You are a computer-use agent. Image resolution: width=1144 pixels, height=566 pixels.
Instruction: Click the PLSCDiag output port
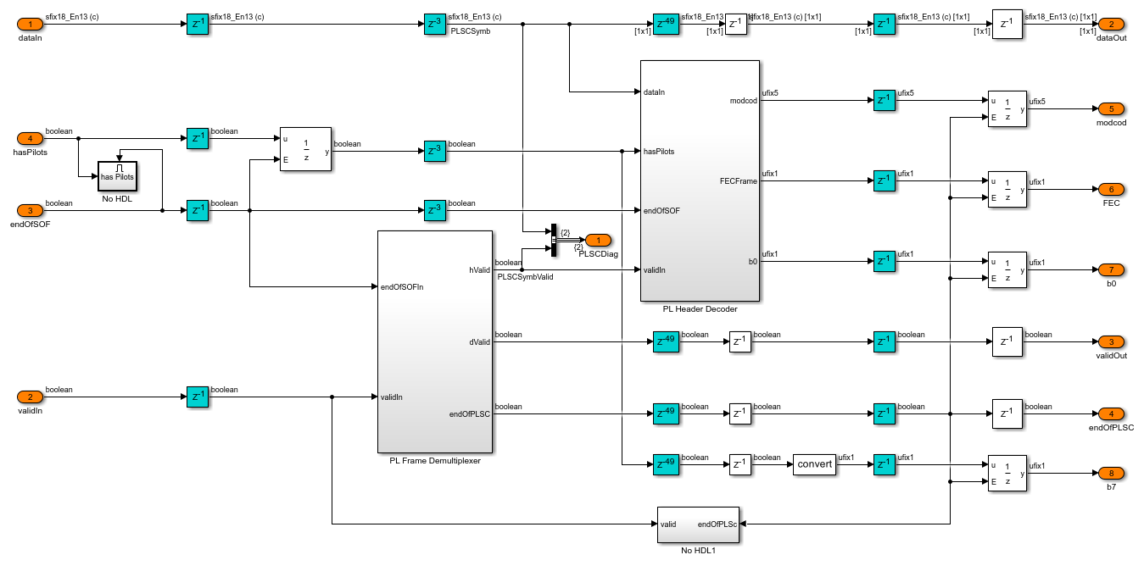[597, 240]
